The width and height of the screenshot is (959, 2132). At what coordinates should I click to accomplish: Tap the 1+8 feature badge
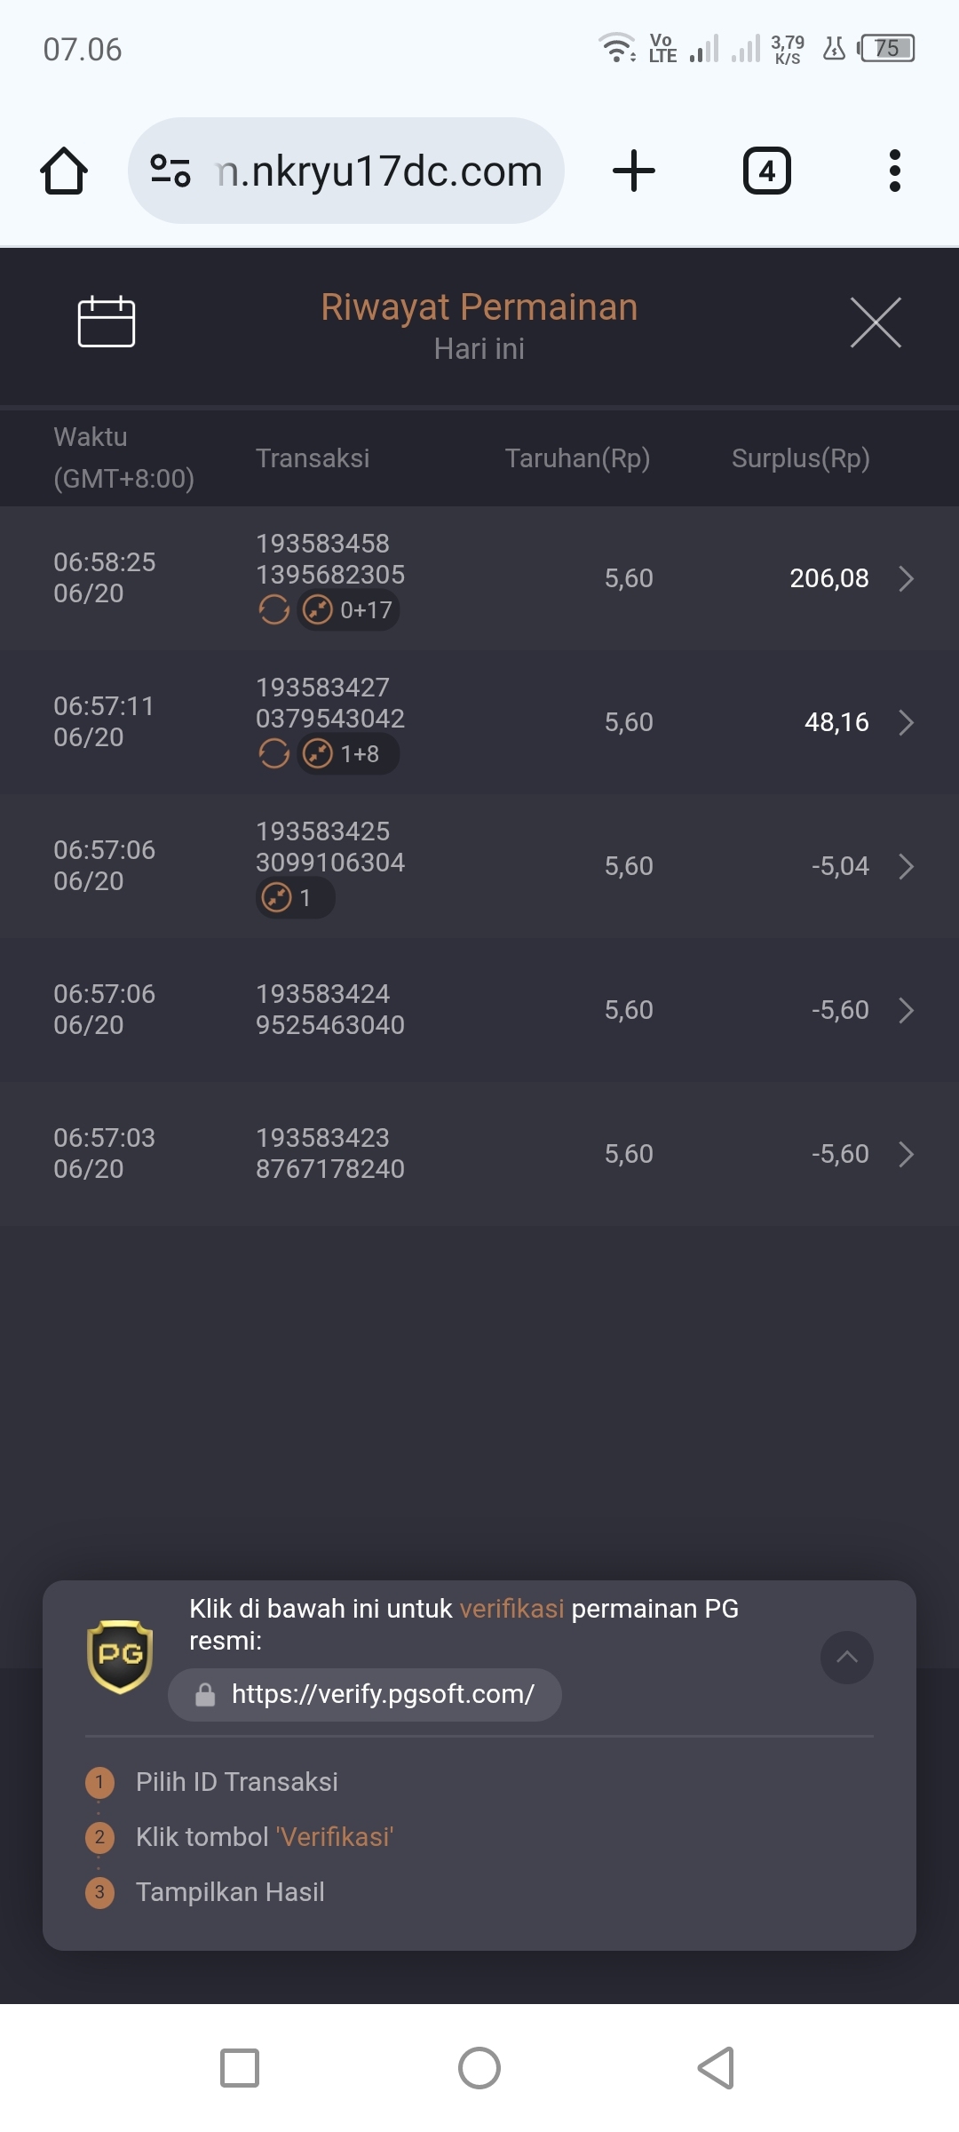click(x=347, y=754)
